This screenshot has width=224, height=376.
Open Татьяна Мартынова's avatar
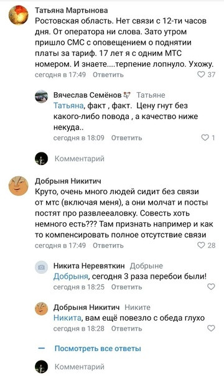[19, 15]
